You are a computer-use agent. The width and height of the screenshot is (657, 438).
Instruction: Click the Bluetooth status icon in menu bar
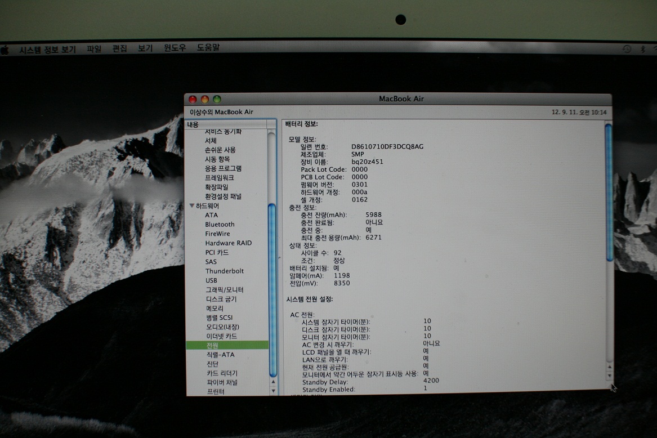(641, 50)
